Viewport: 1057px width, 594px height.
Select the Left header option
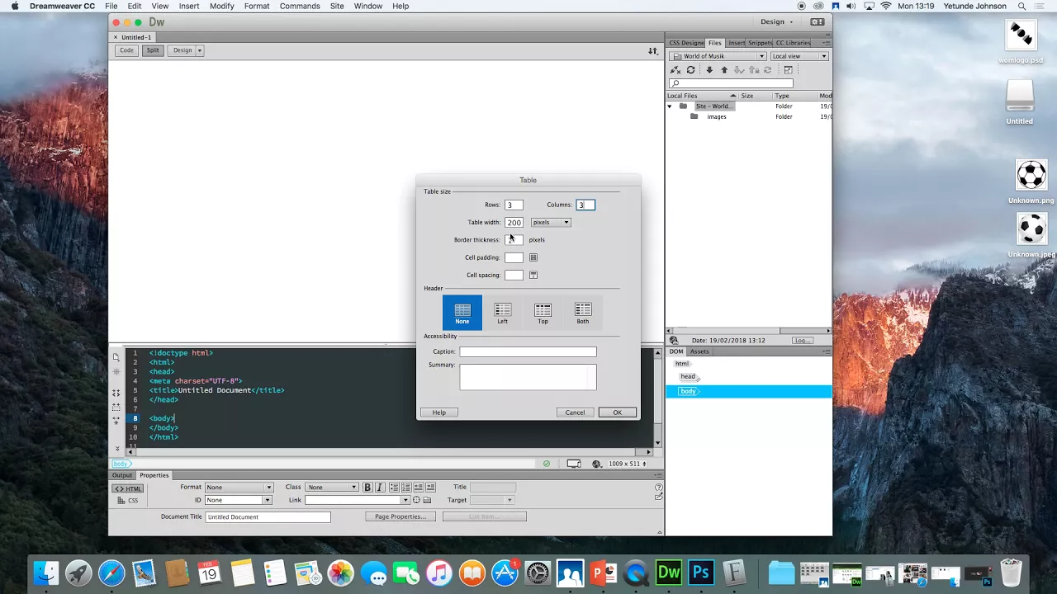tap(502, 313)
